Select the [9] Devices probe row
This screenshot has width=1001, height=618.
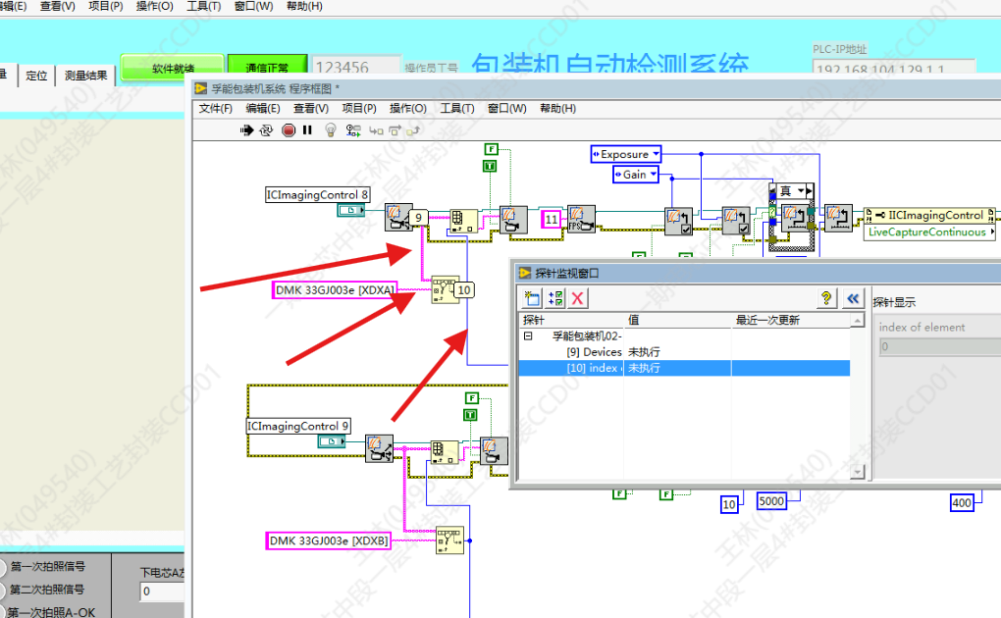[684, 352]
